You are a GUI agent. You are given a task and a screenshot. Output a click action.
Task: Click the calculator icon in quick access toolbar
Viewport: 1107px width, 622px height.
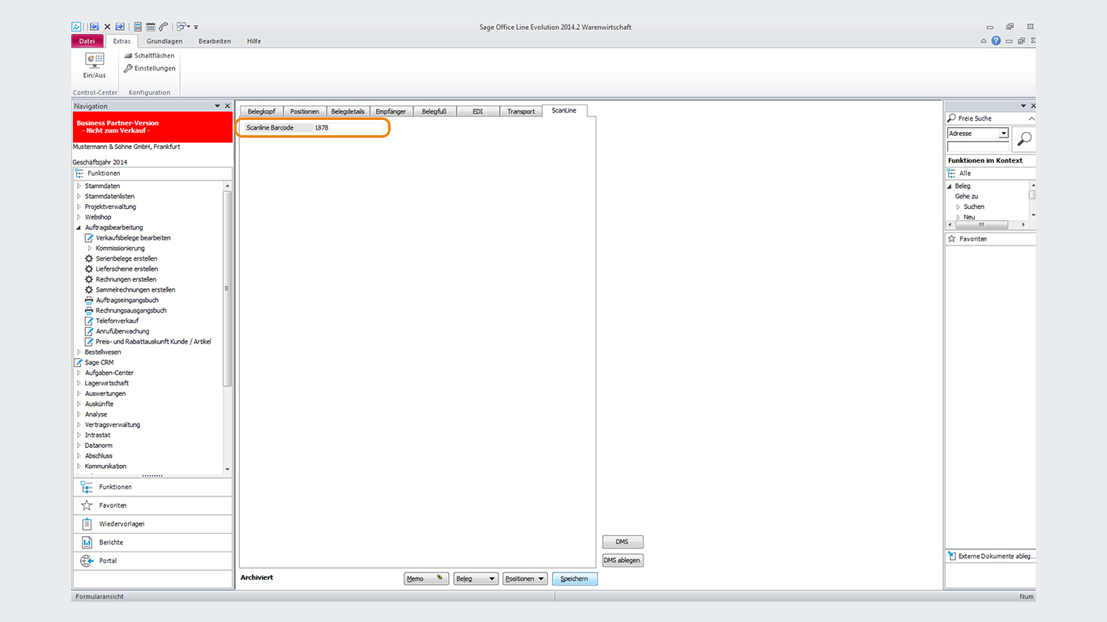coord(138,27)
